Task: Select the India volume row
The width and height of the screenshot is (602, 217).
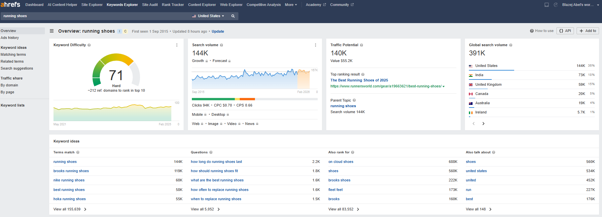Action: click(532, 75)
